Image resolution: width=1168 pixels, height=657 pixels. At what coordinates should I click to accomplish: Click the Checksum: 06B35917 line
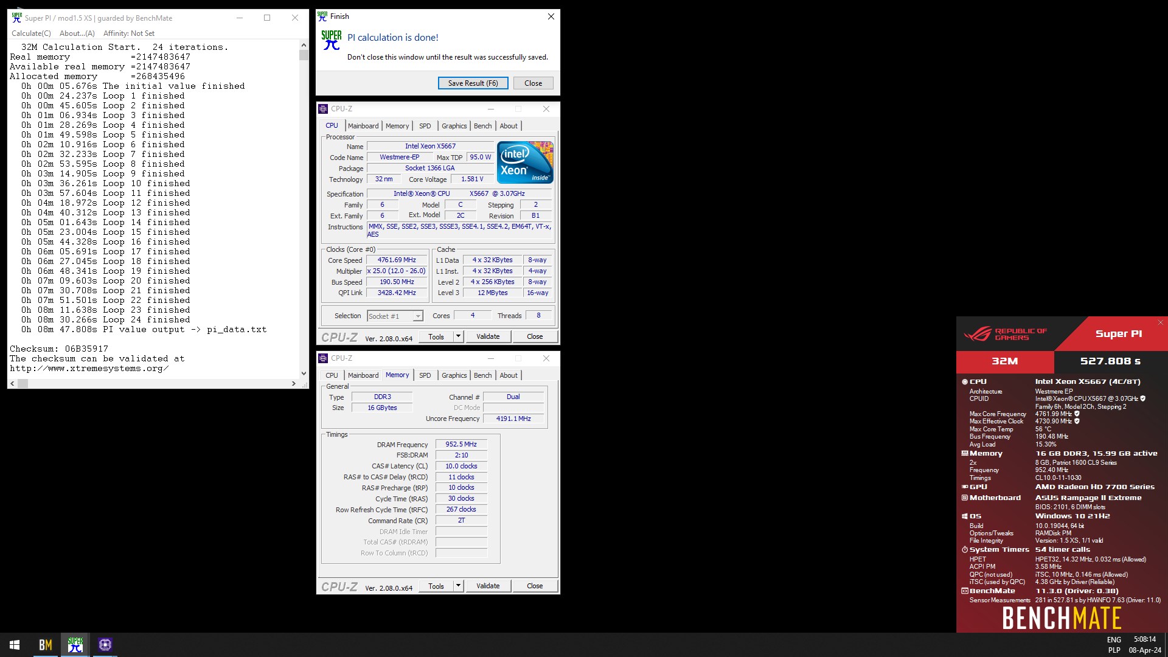(59, 349)
